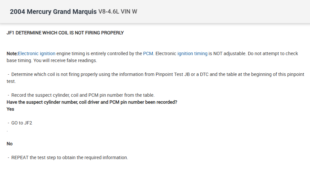
Task: Click the "2004 Mercury Grand Marquis" title
Action: coord(54,12)
